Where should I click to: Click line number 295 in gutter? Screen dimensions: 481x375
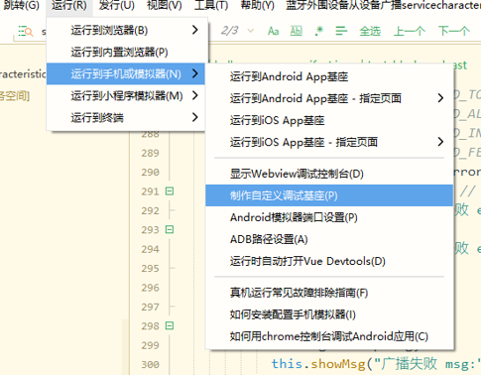151,269
